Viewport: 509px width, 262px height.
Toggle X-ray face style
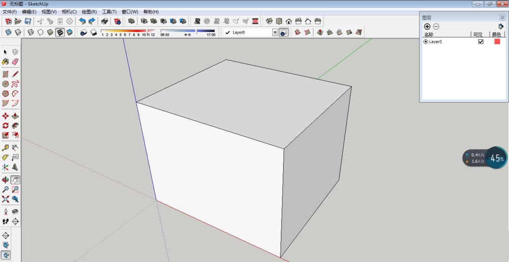(9, 32)
